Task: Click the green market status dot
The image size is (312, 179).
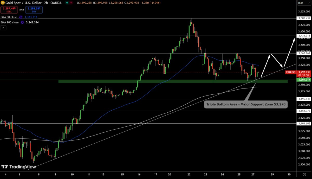Action: coord(67,3)
